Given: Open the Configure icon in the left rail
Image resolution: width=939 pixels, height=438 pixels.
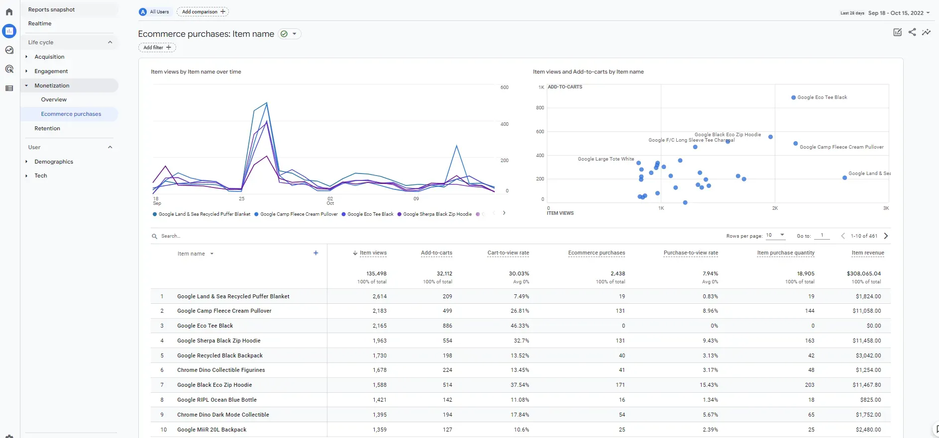Looking at the screenshot, I should pos(9,88).
